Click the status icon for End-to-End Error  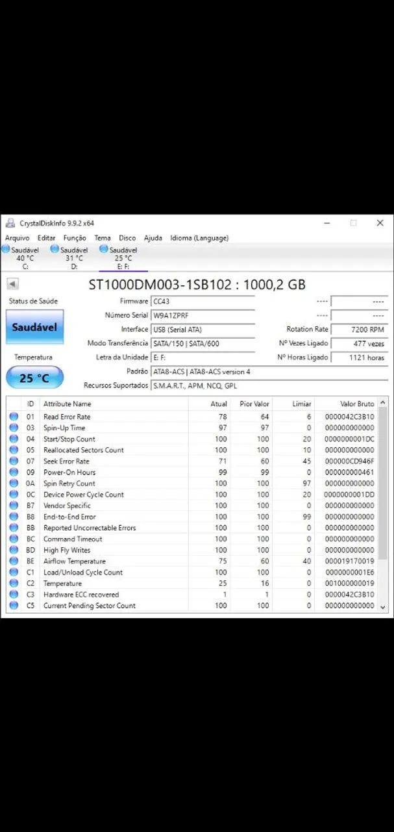[x=14, y=517]
